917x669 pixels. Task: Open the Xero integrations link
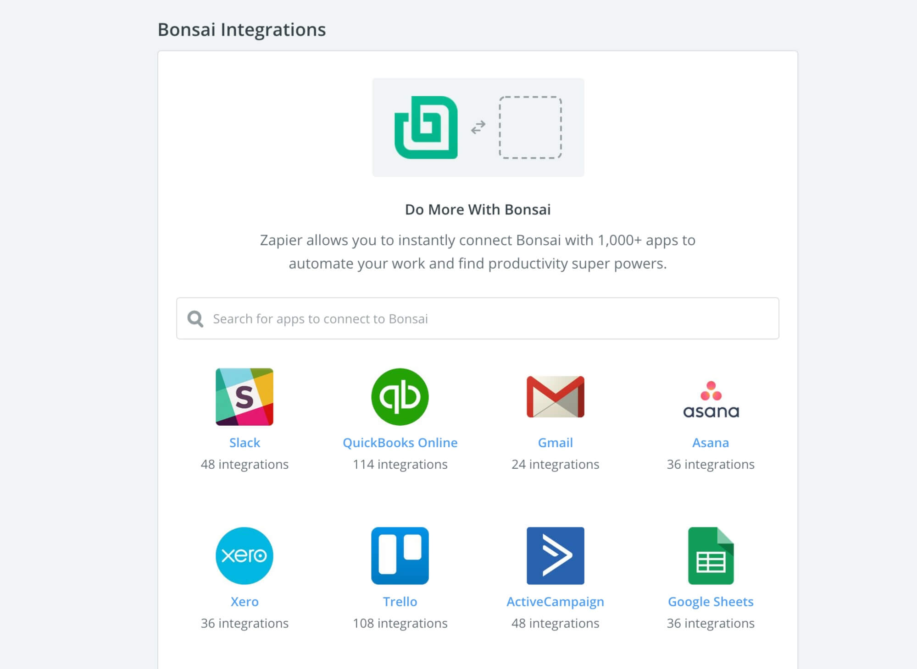click(245, 602)
